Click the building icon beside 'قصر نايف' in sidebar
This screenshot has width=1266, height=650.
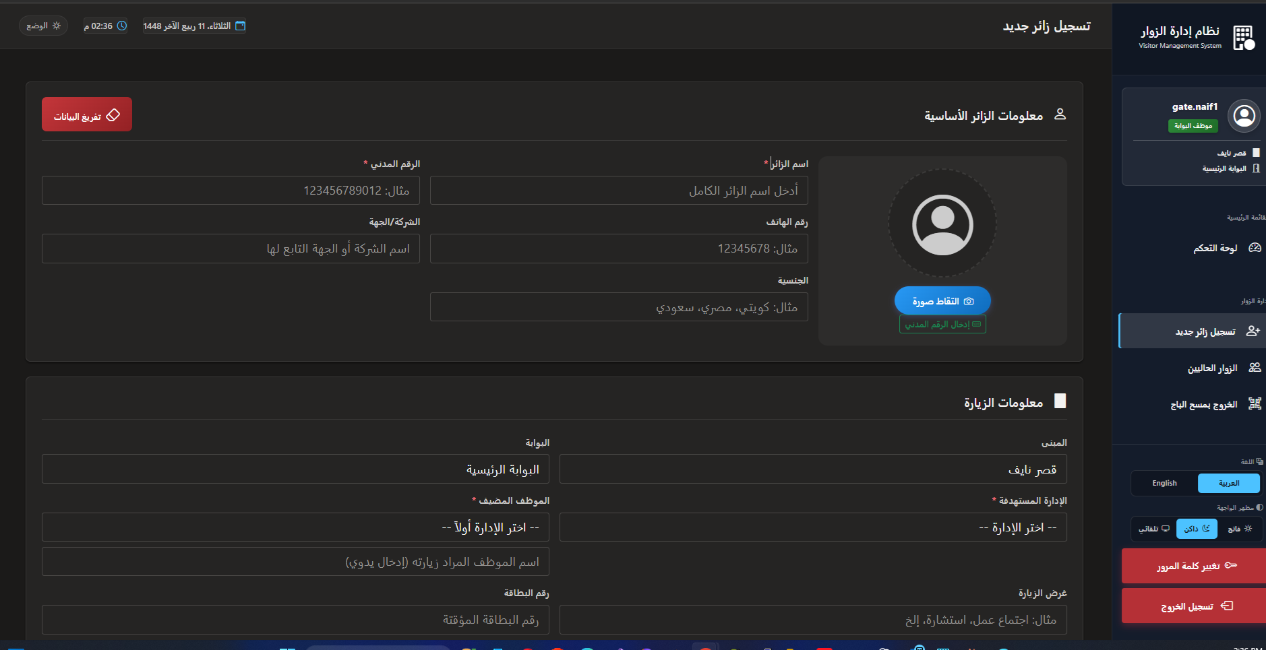pos(1256,153)
